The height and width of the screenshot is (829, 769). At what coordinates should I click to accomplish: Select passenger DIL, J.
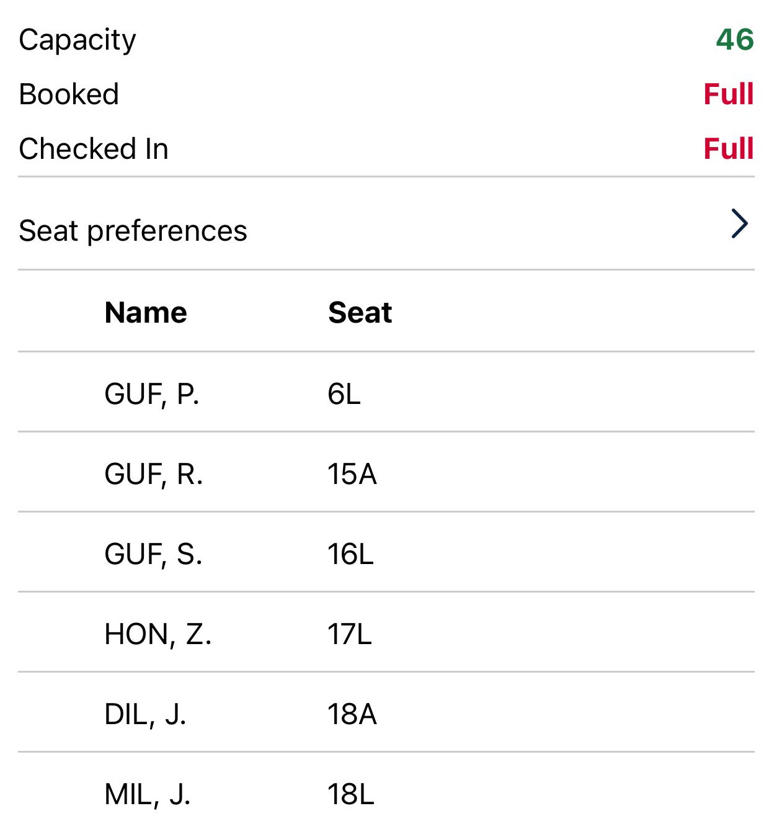coord(145,714)
